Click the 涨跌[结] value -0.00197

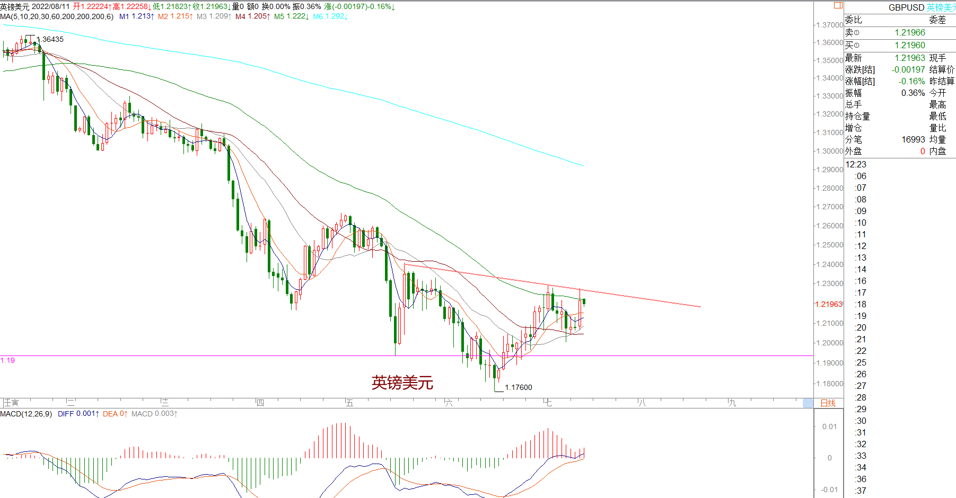click(908, 69)
